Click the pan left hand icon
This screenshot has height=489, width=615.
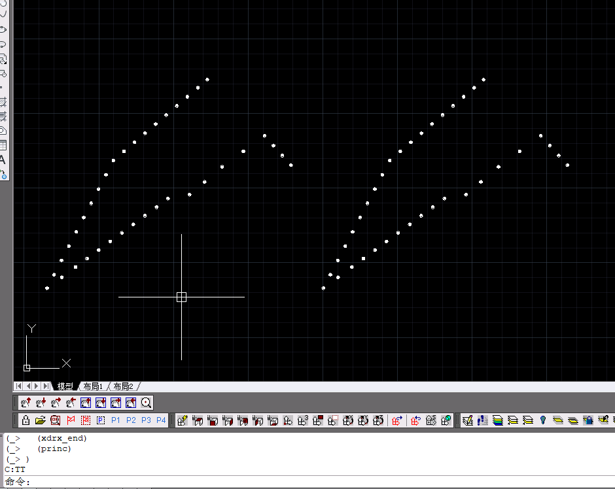(x=71, y=403)
